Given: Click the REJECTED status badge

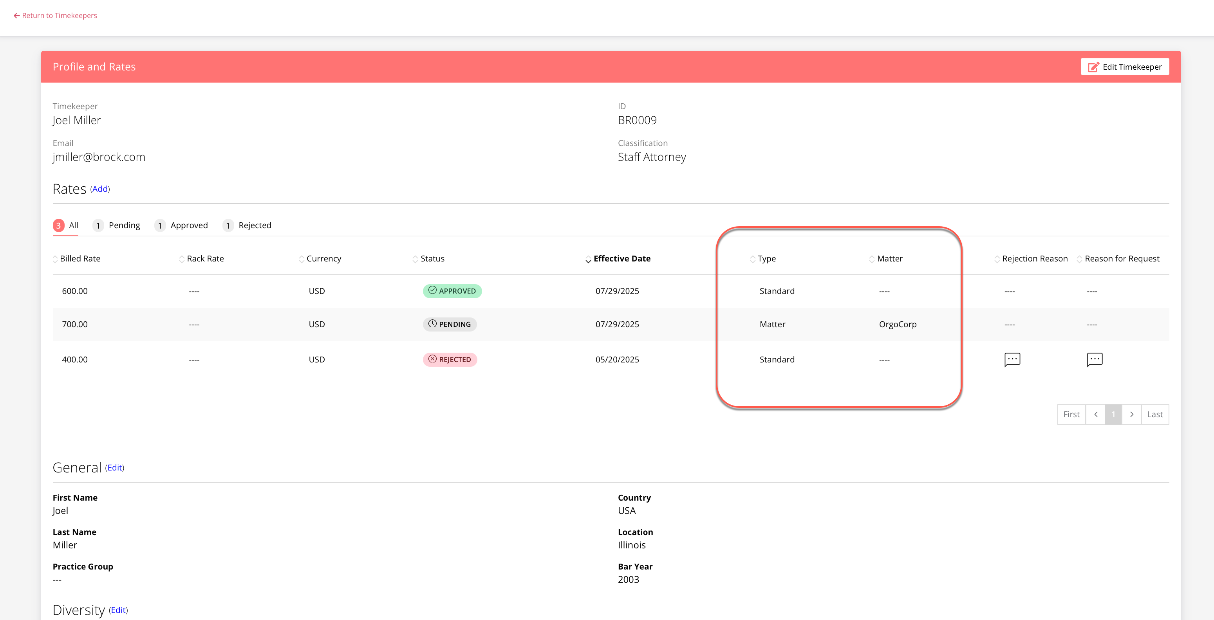Looking at the screenshot, I should [x=450, y=360].
